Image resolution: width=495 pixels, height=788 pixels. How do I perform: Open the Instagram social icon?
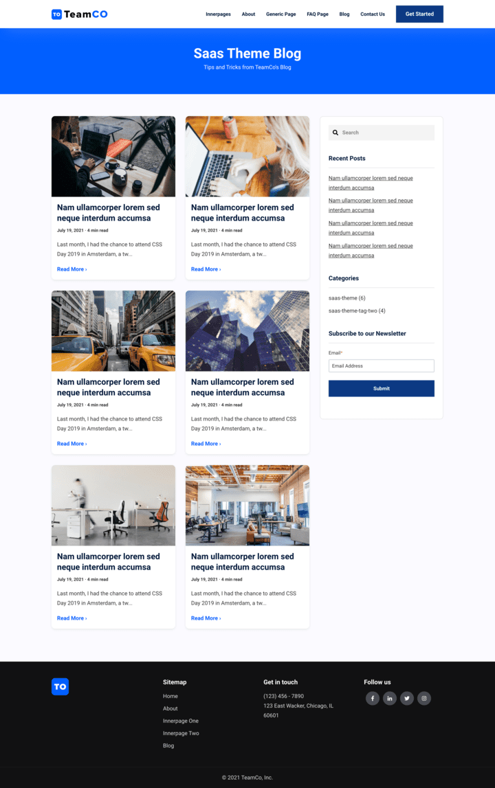(x=424, y=699)
